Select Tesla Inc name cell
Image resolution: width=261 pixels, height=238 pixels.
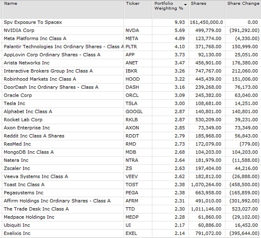point(15,104)
